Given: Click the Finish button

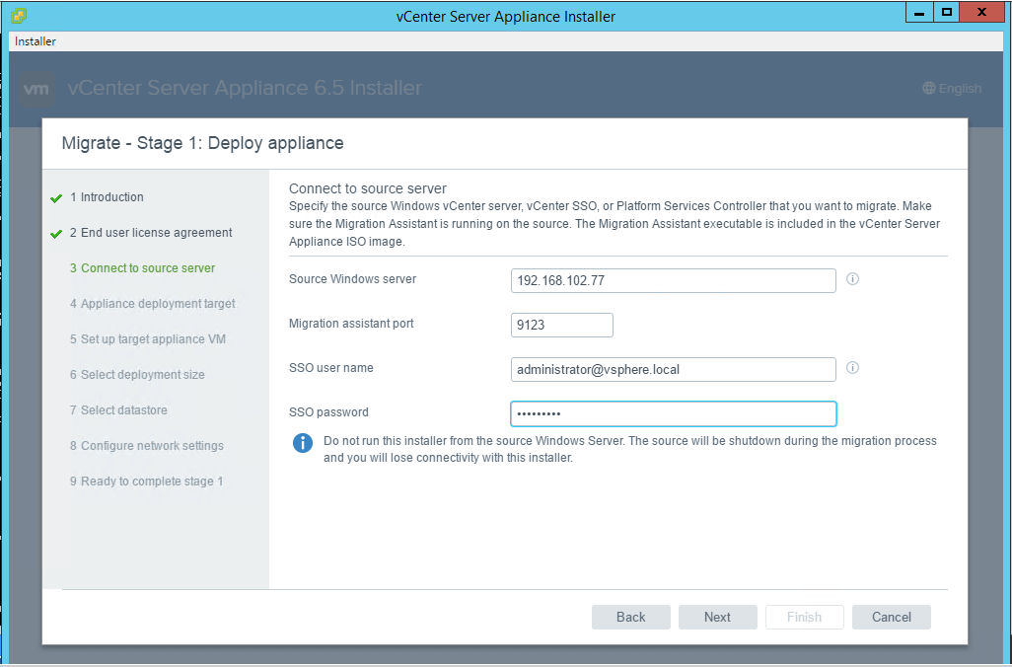Looking at the screenshot, I should click(804, 618).
